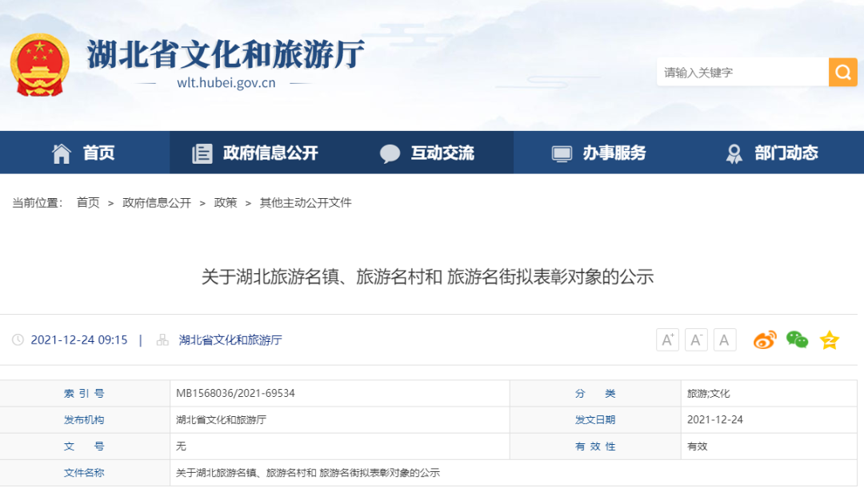864x492 pixels.
Task: Click 政府信息公开 in the breadcrumb
Action: click(157, 203)
